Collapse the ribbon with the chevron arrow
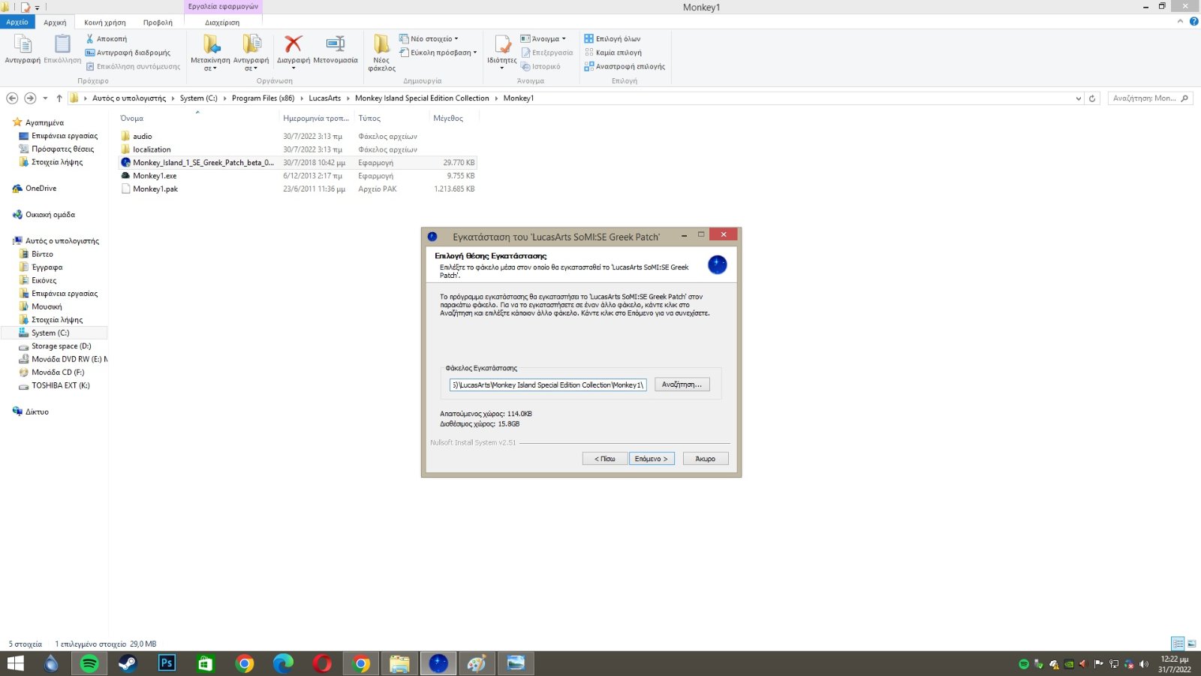The width and height of the screenshot is (1201, 676). pyautogui.click(x=1180, y=22)
